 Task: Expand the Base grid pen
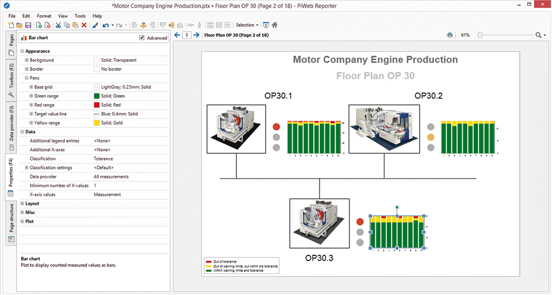coord(31,87)
